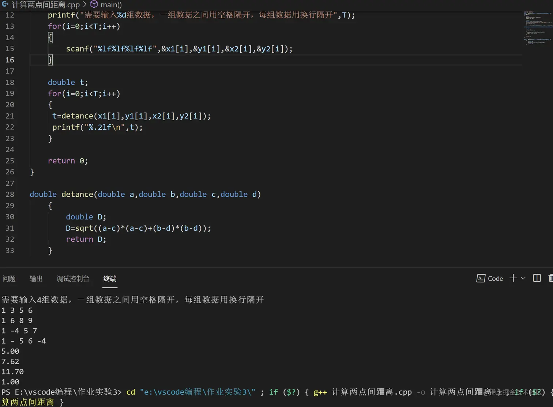The height and width of the screenshot is (407, 553).
Task: Click the "t=detance(x1[i],y1[i],x2[i],y2[i]);" line
Action: [x=132, y=116]
